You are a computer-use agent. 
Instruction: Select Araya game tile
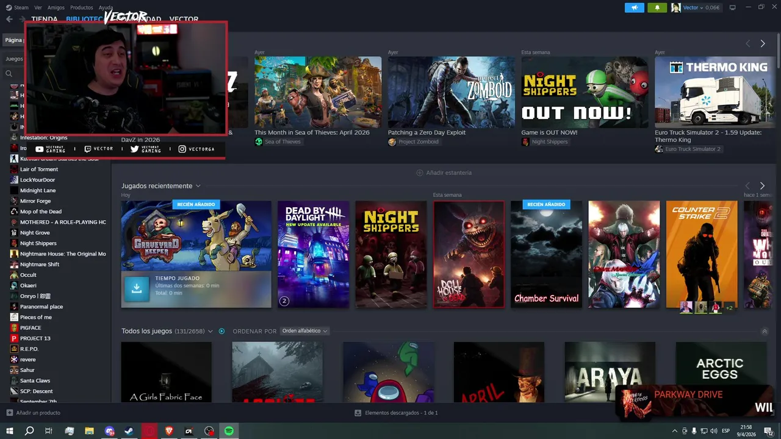[x=610, y=372]
